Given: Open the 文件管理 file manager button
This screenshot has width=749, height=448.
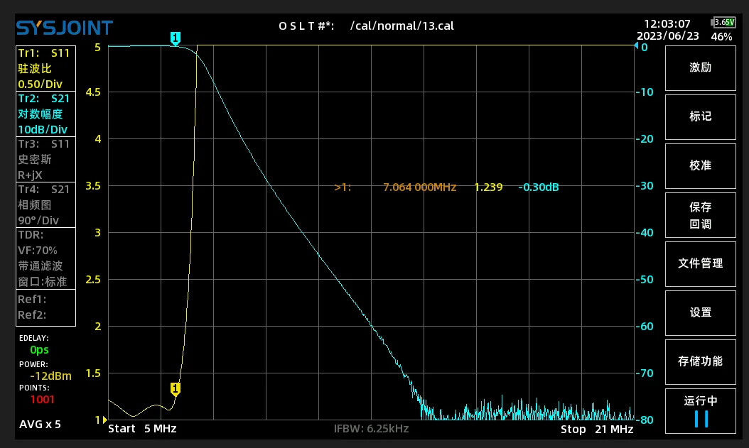Looking at the screenshot, I should (x=700, y=264).
